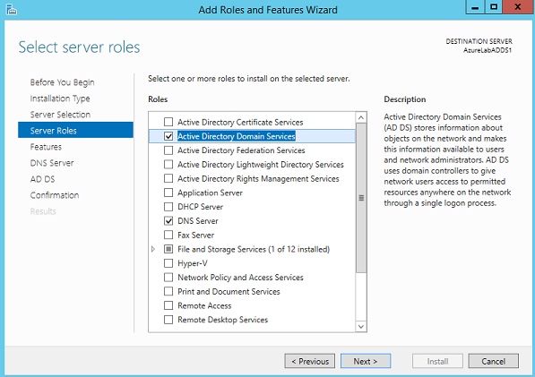Image resolution: width=535 pixels, height=377 pixels.
Task: Click the roles list scrollbar thumb
Action: coord(361,198)
